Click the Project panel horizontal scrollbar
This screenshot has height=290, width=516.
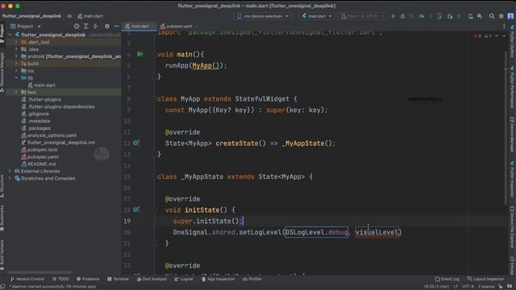click(39, 272)
